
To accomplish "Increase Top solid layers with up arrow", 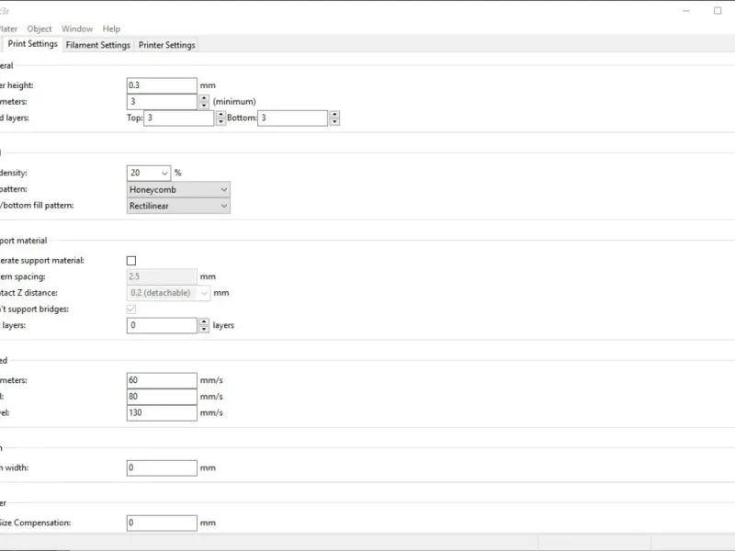I will (220, 114).
